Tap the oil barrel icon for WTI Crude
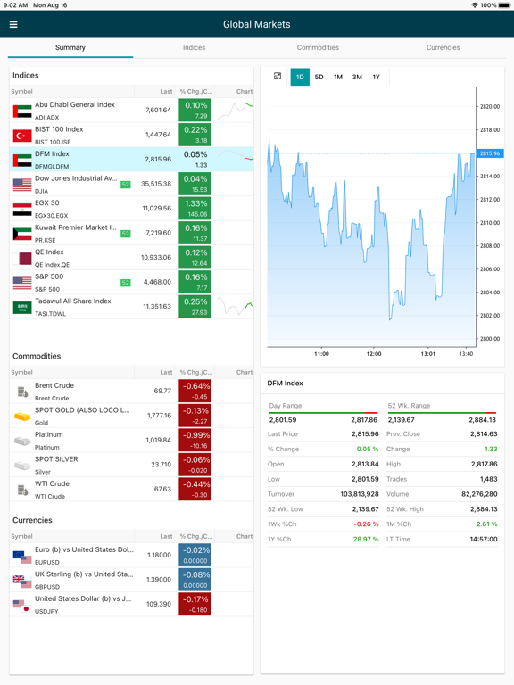Viewport: 514px width, 685px height. click(x=22, y=490)
